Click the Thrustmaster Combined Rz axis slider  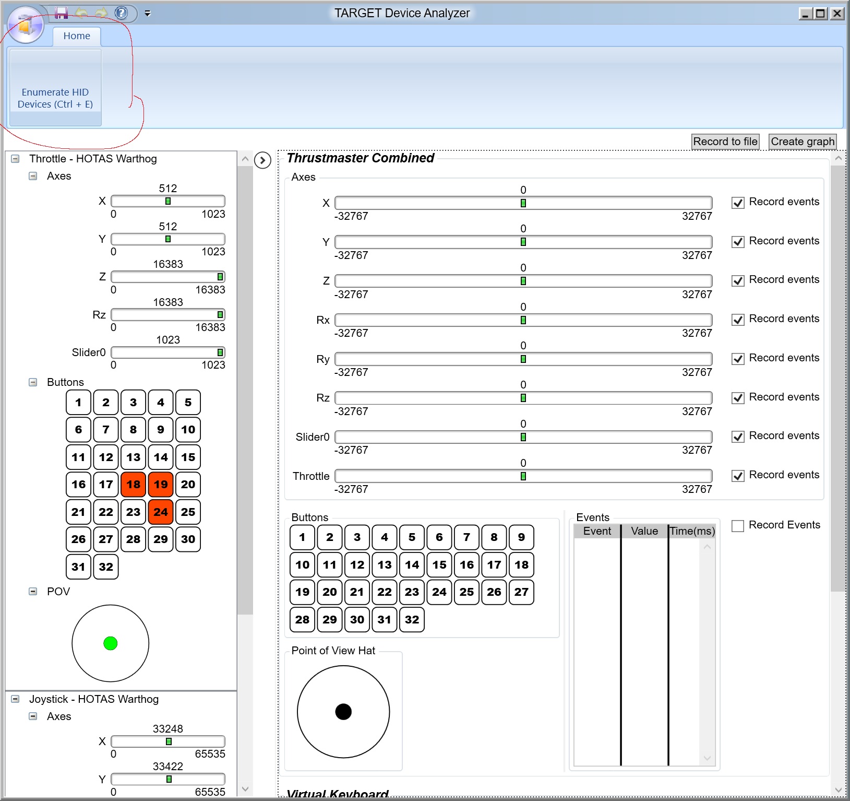click(x=523, y=398)
